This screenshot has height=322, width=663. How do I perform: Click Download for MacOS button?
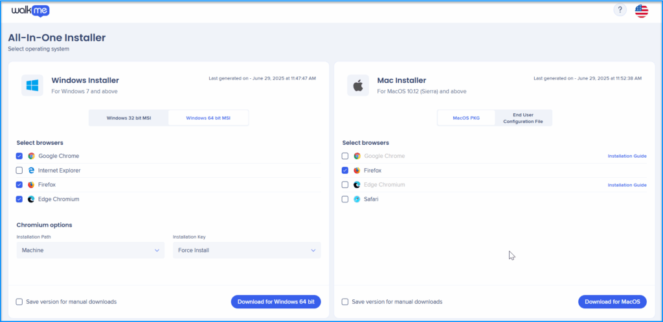pyautogui.click(x=612, y=302)
